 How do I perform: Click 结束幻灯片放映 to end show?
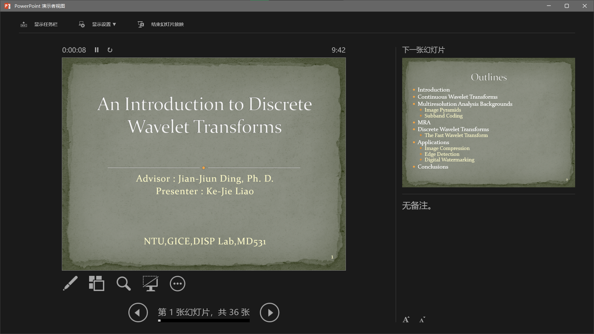pyautogui.click(x=167, y=24)
